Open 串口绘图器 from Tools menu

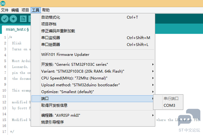[x=93, y=44]
